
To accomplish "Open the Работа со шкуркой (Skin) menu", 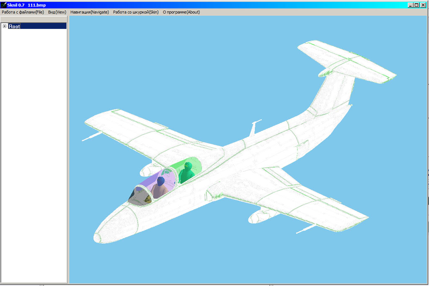I will coord(136,12).
